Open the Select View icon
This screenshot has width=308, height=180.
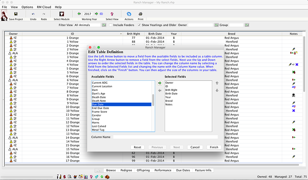(x=112, y=14)
